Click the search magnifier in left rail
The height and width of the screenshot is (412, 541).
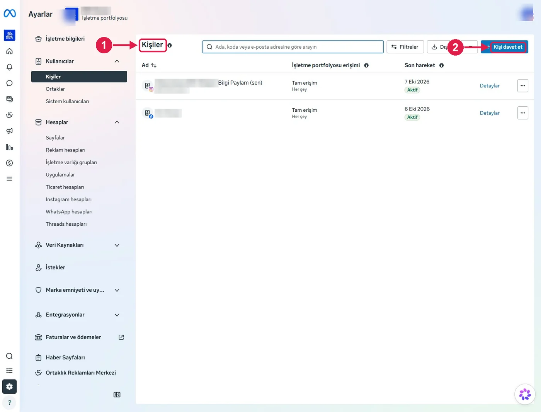10,356
